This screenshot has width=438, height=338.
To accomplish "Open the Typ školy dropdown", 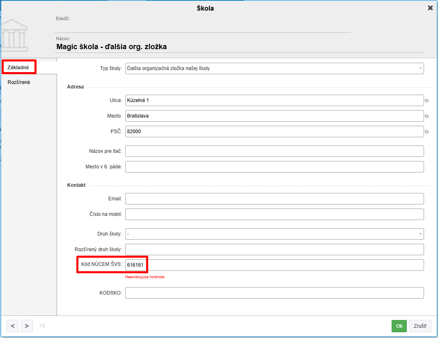I will 274,68.
